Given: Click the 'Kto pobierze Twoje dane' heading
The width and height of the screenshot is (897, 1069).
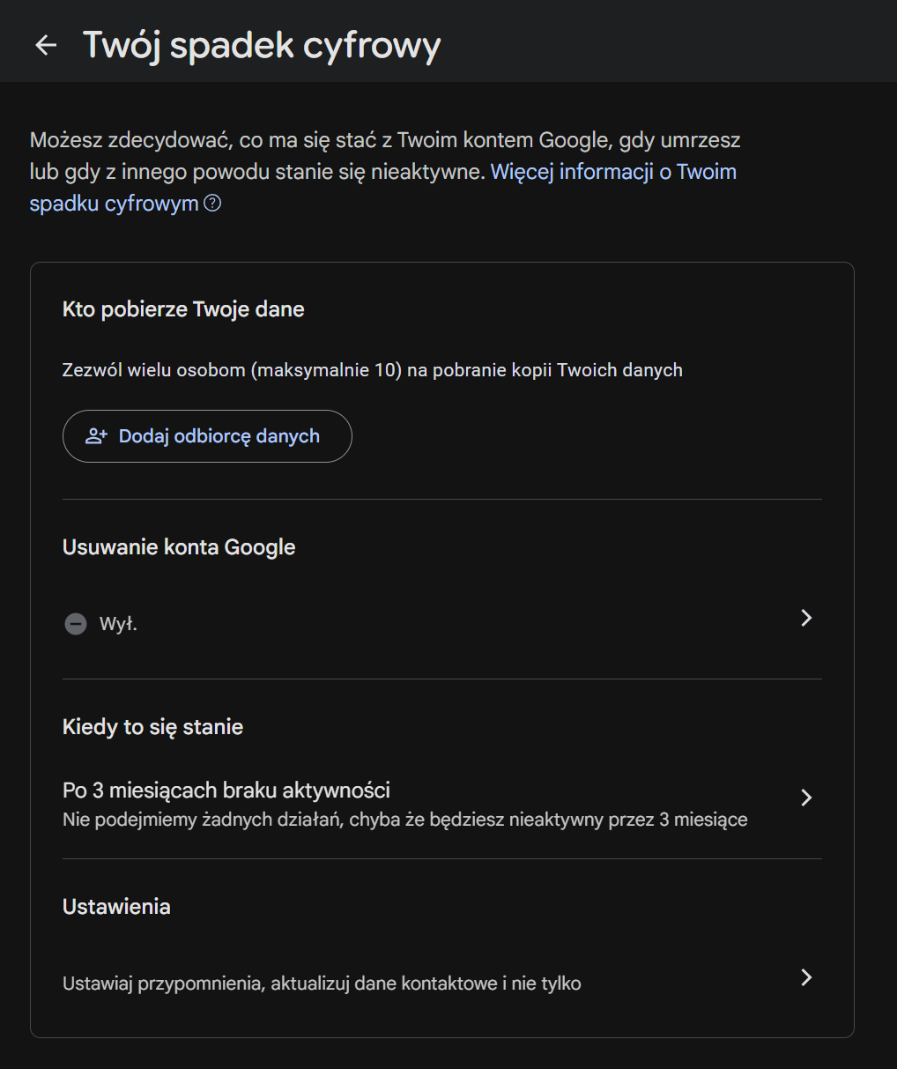Looking at the screenshot, I should point(183,309).
